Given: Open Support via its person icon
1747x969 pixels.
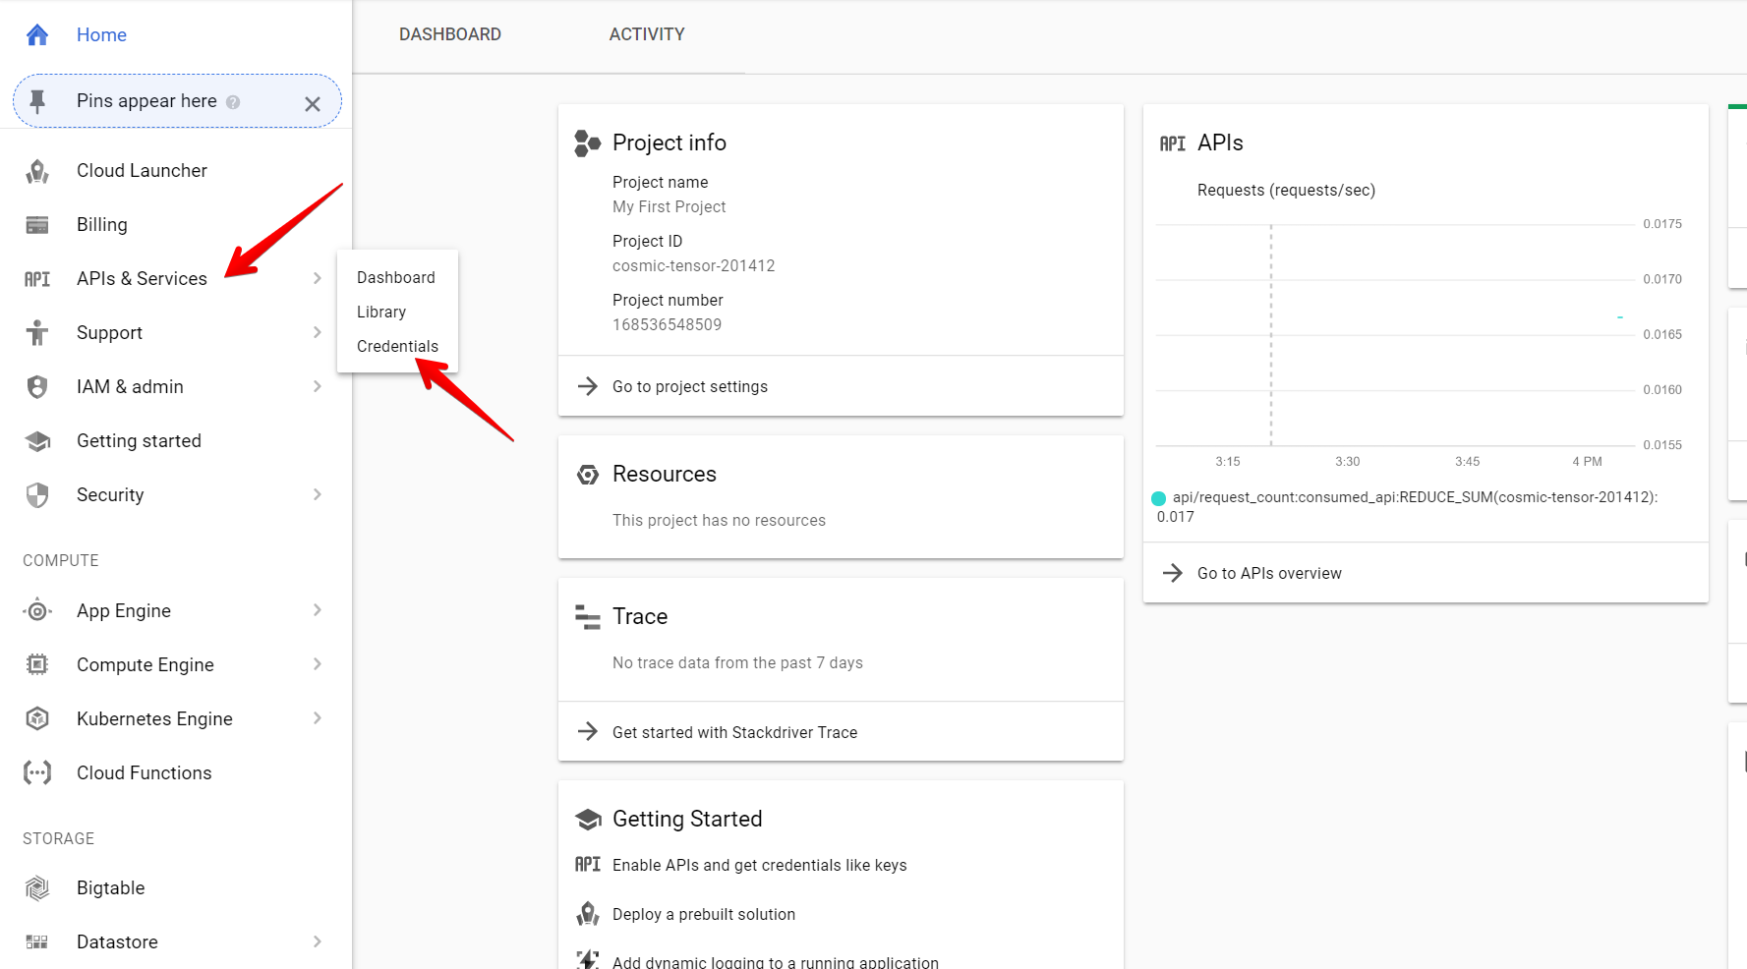Looking at the screenshot, I should point(36,332).
